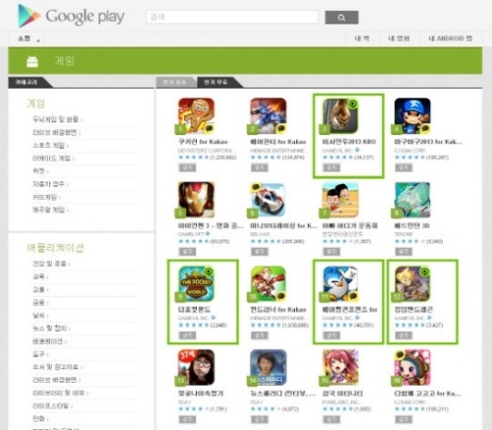Screen dimensions: 492x430
Task: Click the Android robot icon in green banner
Action: tap(32, 61)
